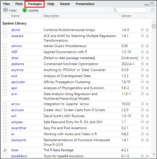This screenshot has width=157, height=159.
Task: Open globe icon for acepack package
Action: (x=142, y=36)
